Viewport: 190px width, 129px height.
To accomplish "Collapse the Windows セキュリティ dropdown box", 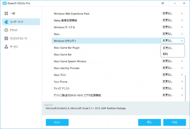I will coord(173,41).
